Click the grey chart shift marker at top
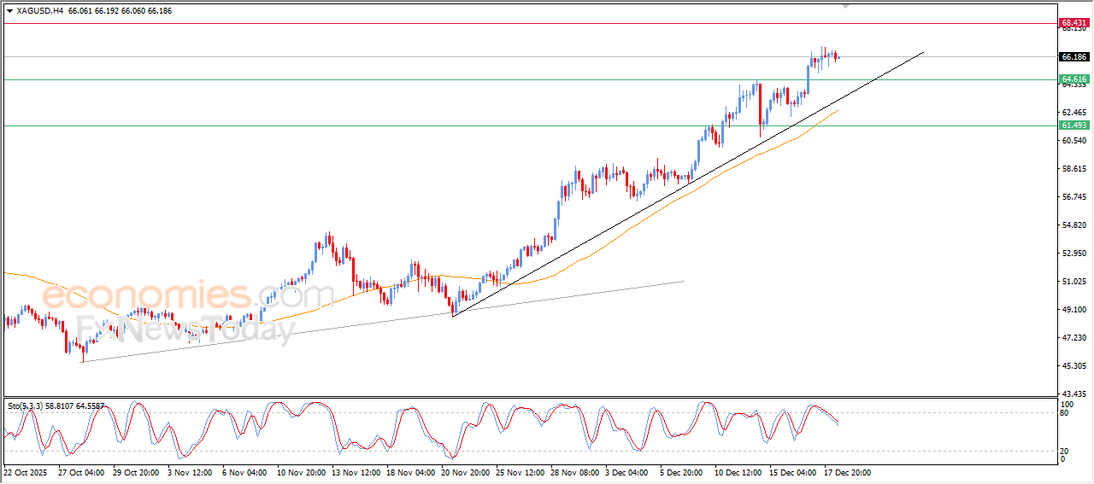Image resolution: width=1094 pixels, height=484 pixels. click(846, 6)
